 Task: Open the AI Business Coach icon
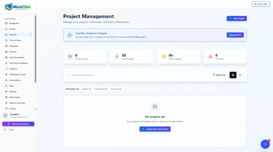pyautogui.click(x=6, y=75)
